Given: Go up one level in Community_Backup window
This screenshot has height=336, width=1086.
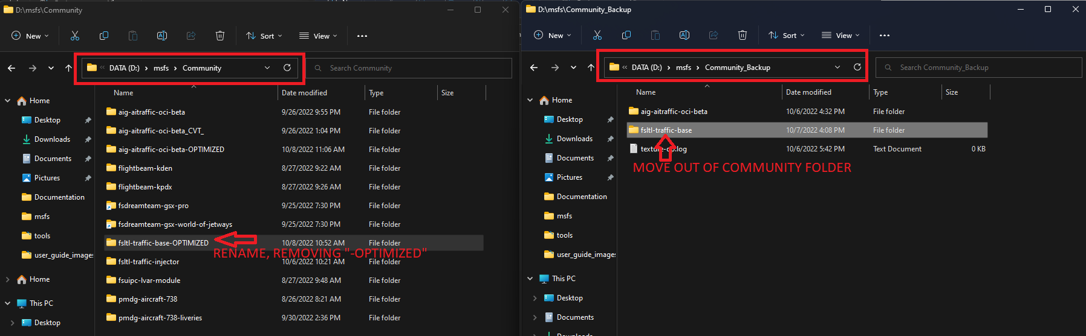Looking at the screenshot, I should (x=591, y=68).
